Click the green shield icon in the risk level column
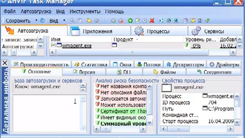 (186, 45)
